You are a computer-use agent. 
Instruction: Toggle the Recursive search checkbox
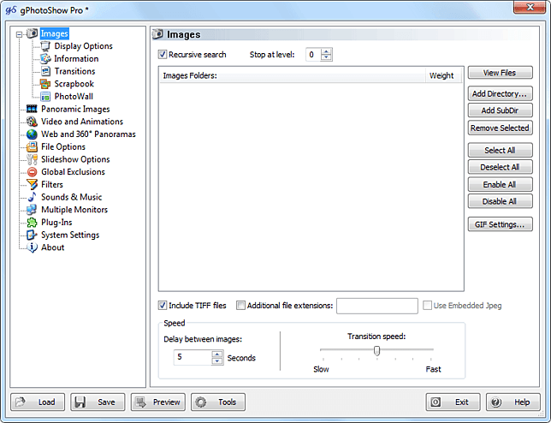(163, 55)
